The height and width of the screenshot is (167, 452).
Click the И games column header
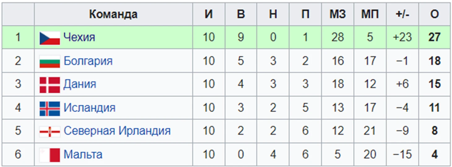(209, 14)
